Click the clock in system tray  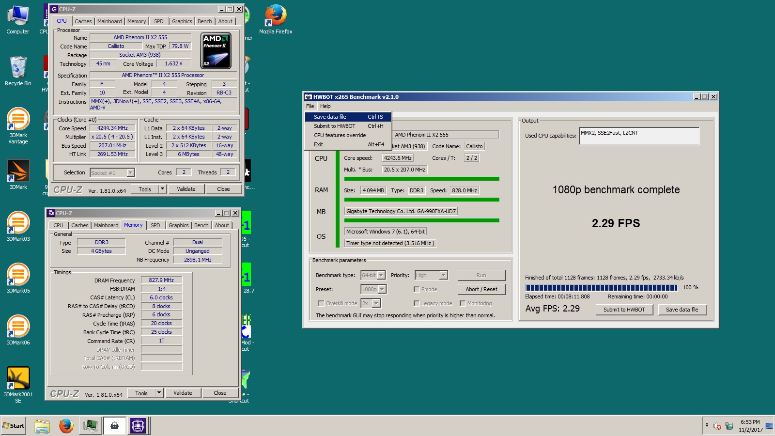coord(750,426)
